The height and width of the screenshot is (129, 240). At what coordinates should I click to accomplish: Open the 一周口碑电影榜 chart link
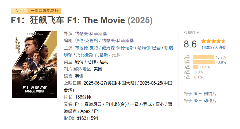click(x=44, y=11)
